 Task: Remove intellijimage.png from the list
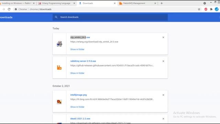tap(163, 95)
